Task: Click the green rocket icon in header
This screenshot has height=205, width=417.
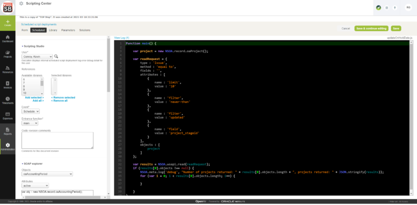Action: tap(378, 8)
